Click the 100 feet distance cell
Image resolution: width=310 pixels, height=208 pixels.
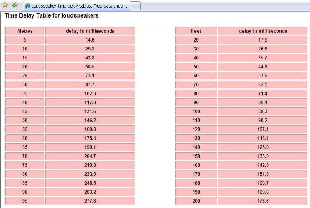[x=196, y=111]
